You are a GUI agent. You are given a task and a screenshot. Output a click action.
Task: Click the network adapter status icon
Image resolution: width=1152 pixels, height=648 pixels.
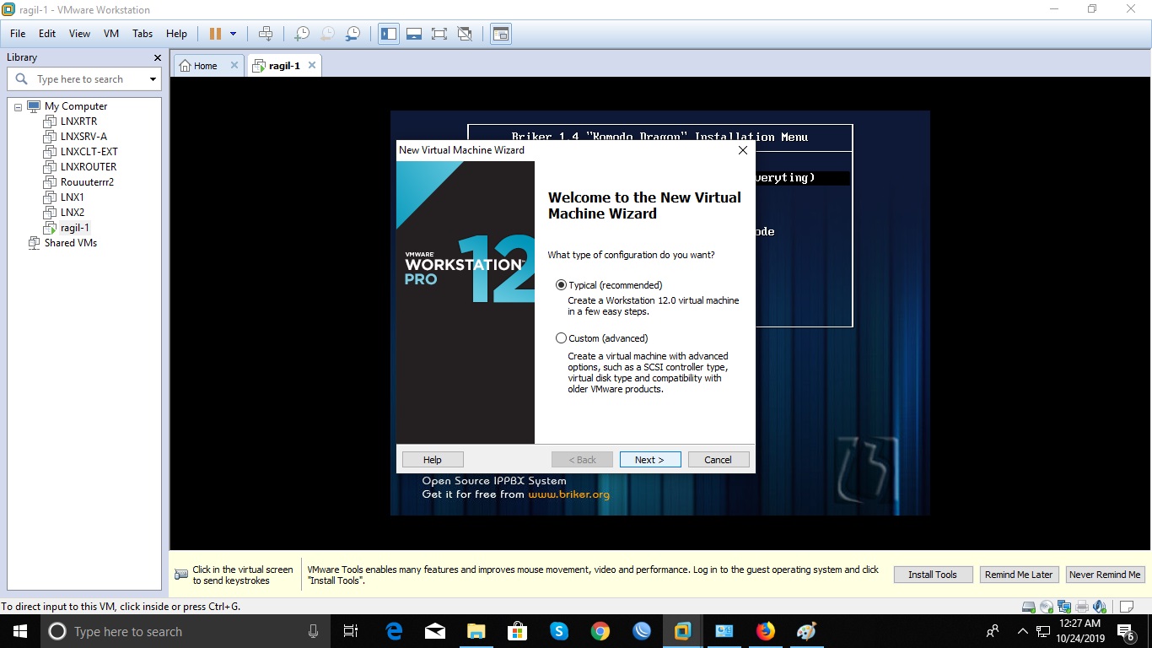pyautogui.click(x=1063, y=605)
